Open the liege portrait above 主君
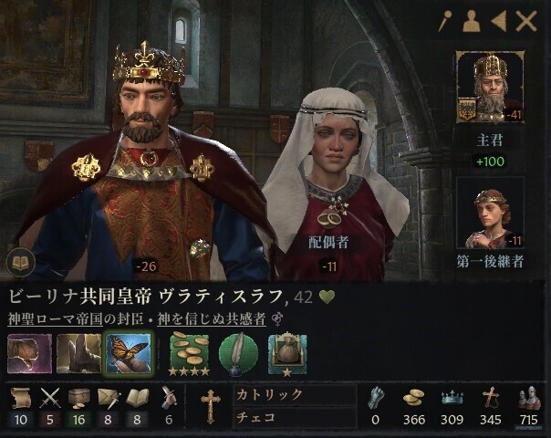 click(x=490, y=87)
